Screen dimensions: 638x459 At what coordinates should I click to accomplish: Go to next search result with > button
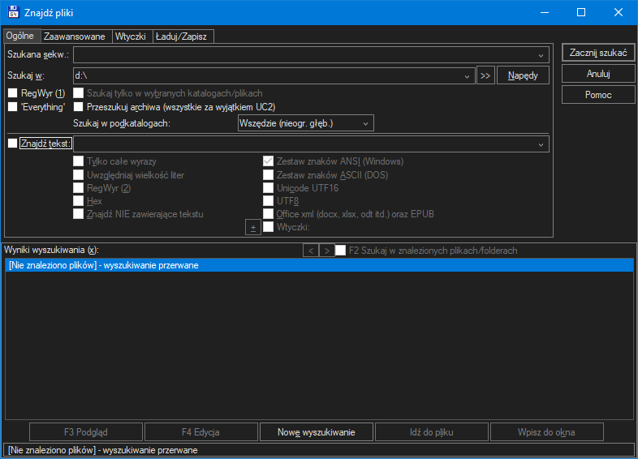click(x=327, y=251)
